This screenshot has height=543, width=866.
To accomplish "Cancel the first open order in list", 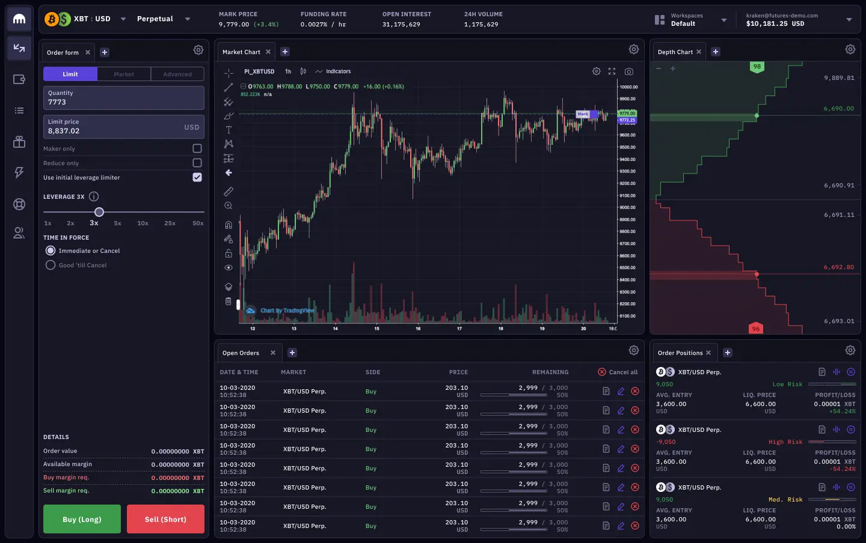I will coord(634,392).
